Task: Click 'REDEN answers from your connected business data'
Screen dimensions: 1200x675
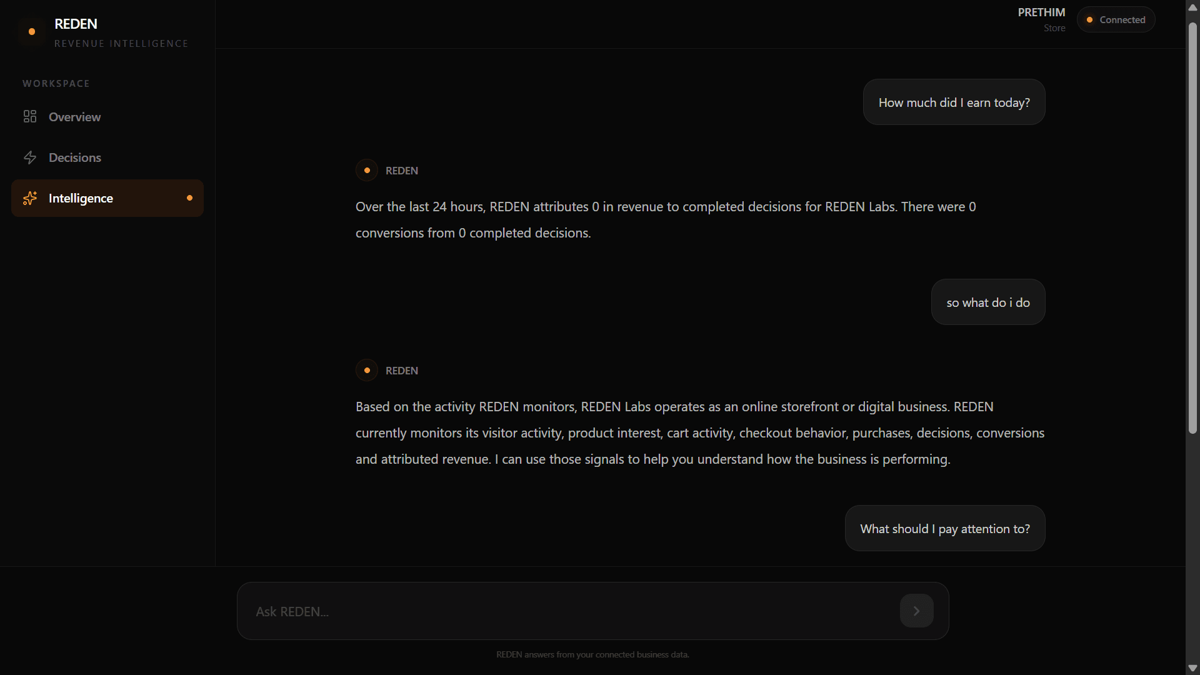Action: click(592, 654)
